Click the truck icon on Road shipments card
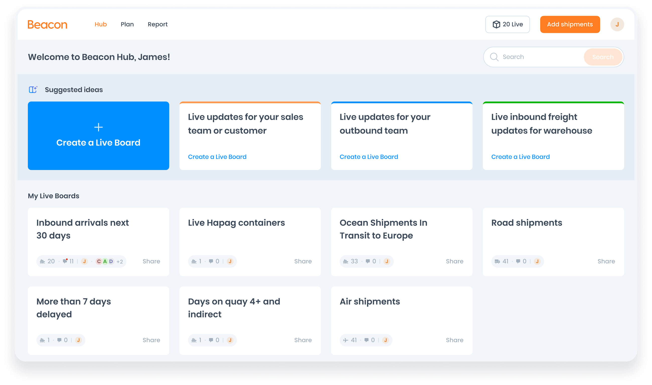Screen dimensions: 652x385 tap(497, 261)
